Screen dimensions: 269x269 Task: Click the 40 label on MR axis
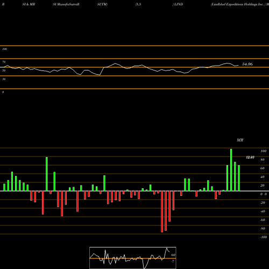click(263, 177)
